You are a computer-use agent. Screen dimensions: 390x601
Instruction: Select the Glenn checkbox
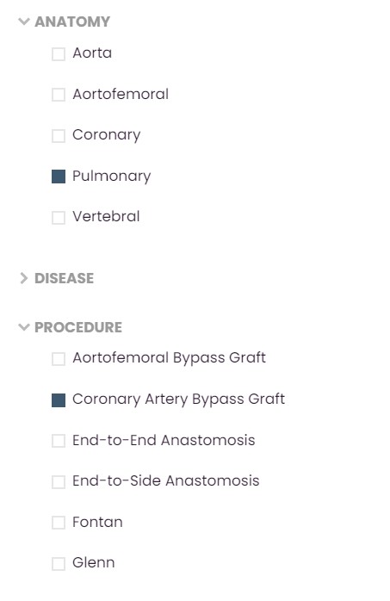coord(59,563)
